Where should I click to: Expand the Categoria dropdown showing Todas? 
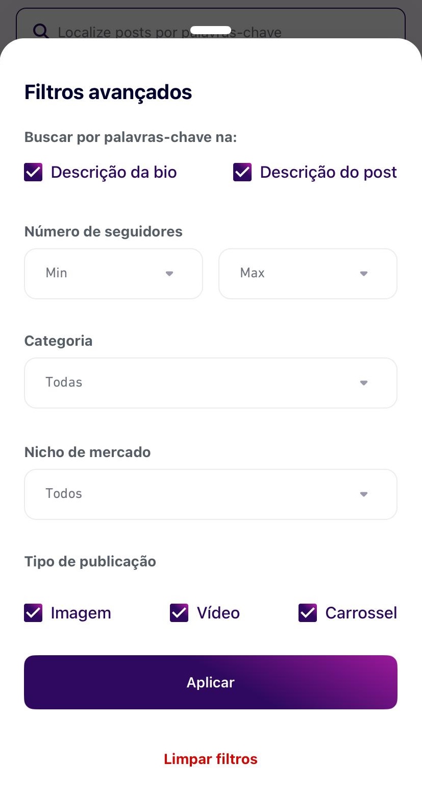click(210, 383)
